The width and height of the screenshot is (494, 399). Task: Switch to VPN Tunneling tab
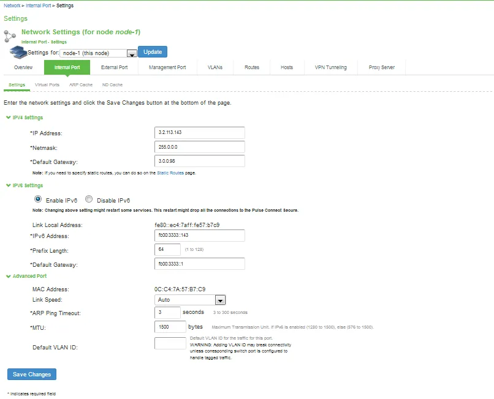(x=331, y=67)
